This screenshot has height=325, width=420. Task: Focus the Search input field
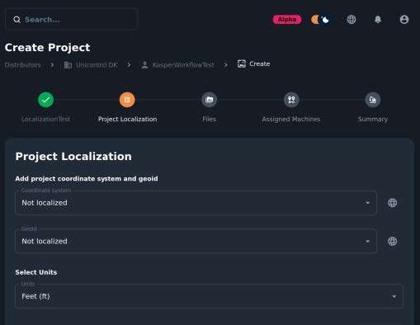pyautogui.click(x=71, y=19)
